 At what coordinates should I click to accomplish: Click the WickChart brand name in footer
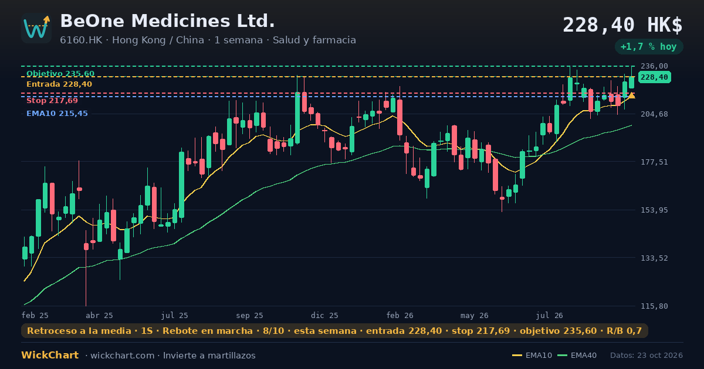coord(50,356)
